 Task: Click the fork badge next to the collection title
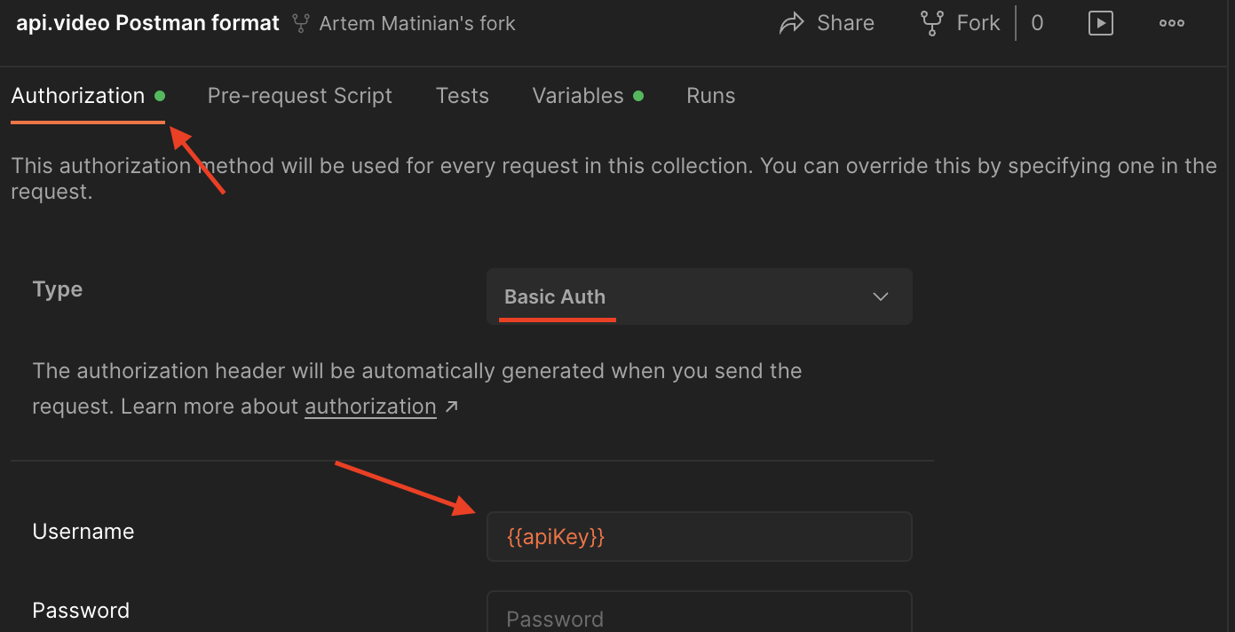pyautogui.click(x=300, y=23)
